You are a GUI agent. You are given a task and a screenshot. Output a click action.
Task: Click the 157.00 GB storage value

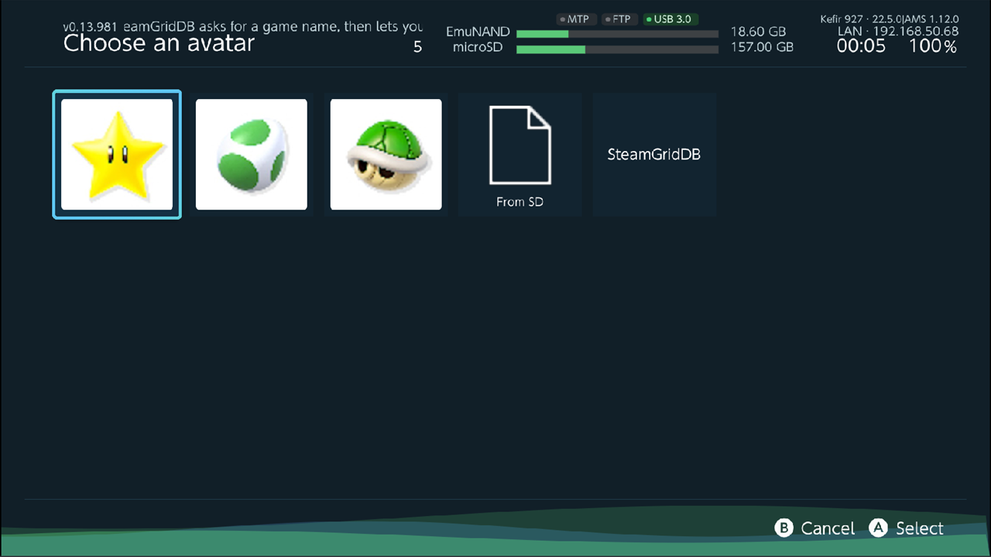pyautogui.click(x=762, y=47)
